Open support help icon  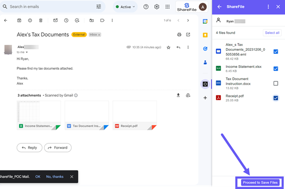click(x=146, y=7)
